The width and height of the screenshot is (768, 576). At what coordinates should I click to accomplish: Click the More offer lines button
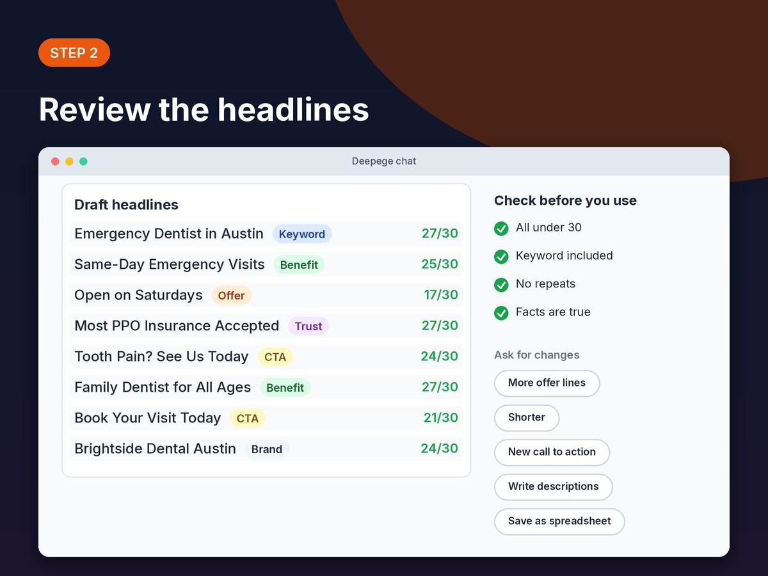(x=547, y=383)
